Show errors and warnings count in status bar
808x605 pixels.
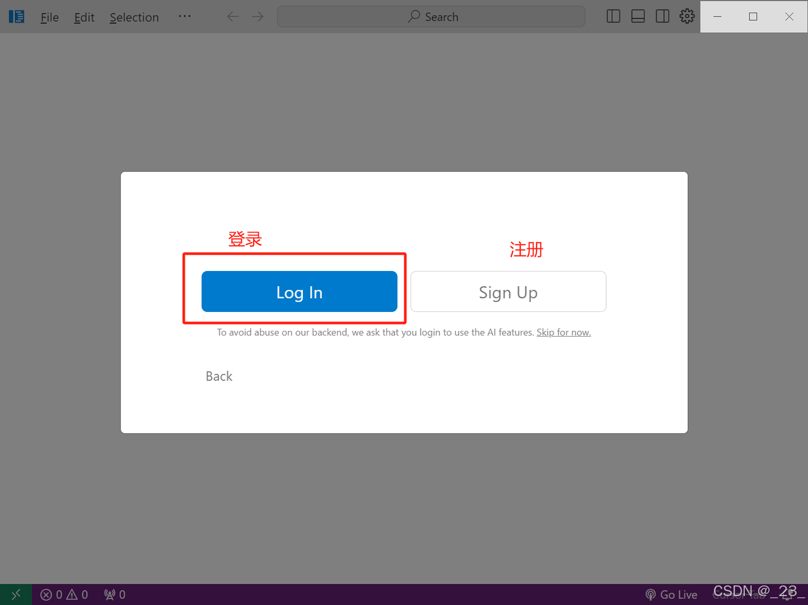[x=64, y=594]
